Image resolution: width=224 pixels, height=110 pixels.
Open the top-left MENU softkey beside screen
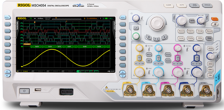[x=7, y=17]
